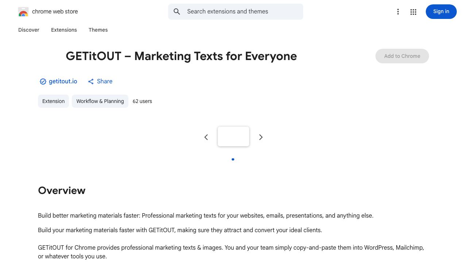Select the screenshot preview thumbnail
Viewport: 467px width, 262px height.
(x=233, y=136)
